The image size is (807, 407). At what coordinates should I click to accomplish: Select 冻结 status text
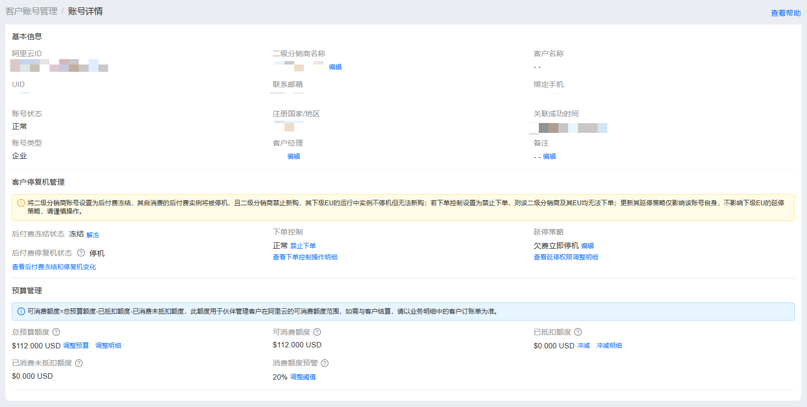click(76, 234)
